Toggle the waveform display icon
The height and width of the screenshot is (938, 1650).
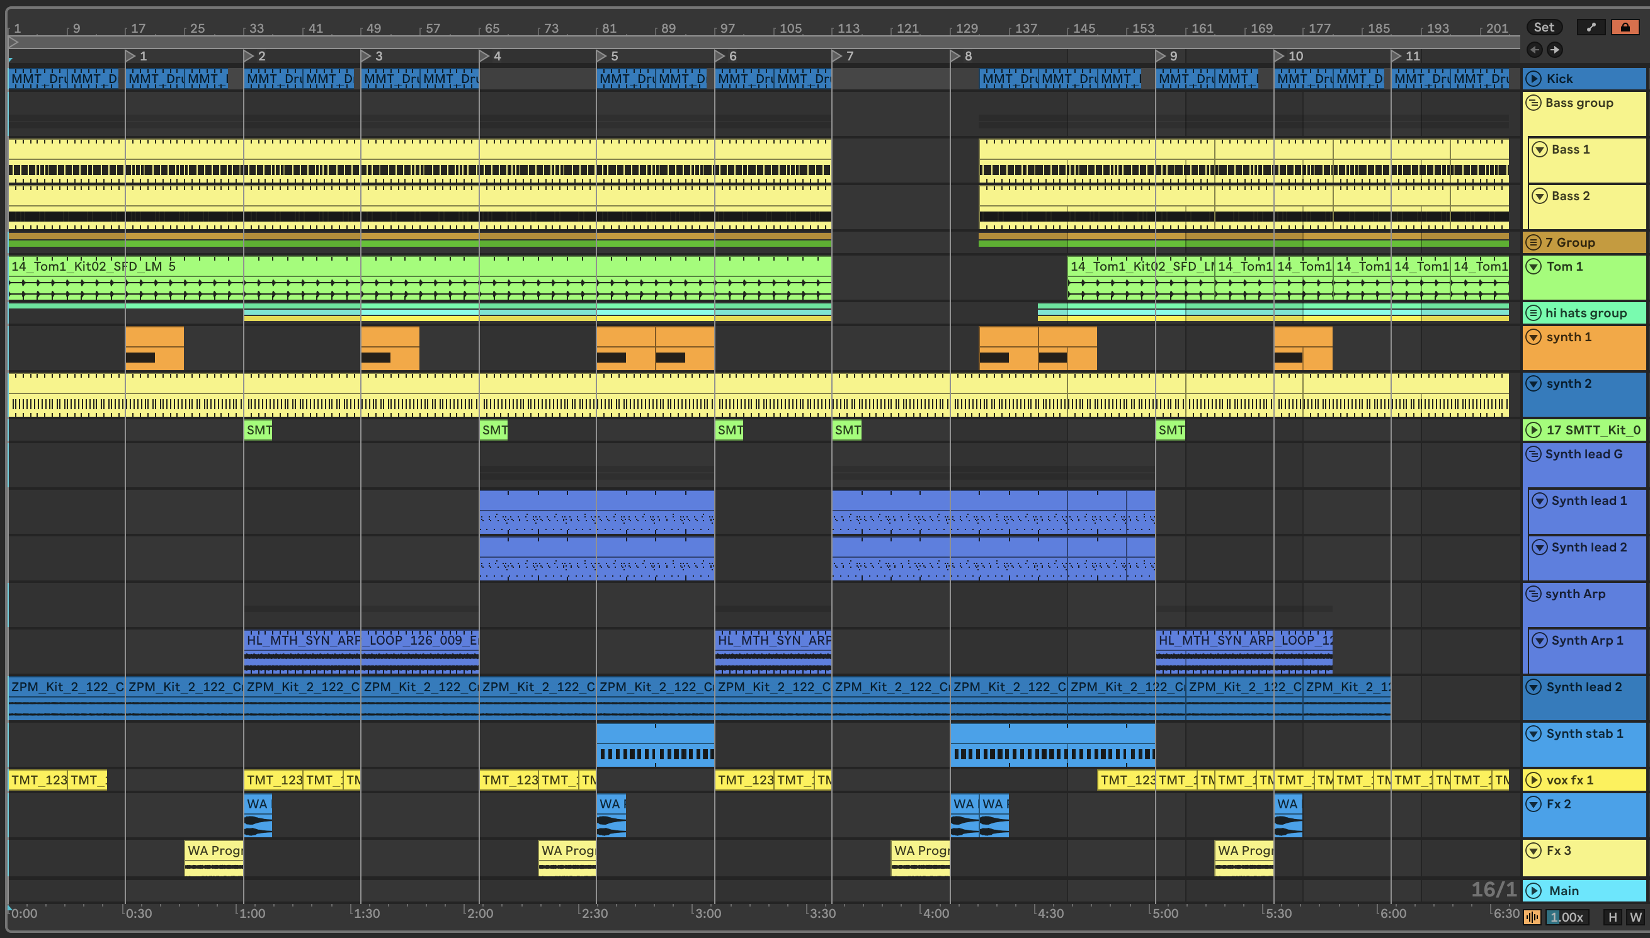point(1532,917)
